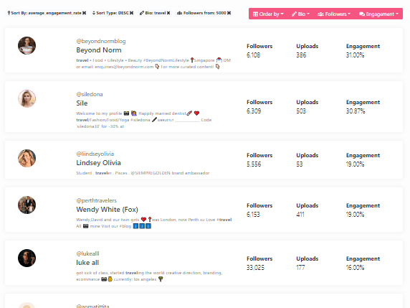Click Beyond Norm's uploads count 386
Viewport: 410px width, 308px height.
(301, 55)
